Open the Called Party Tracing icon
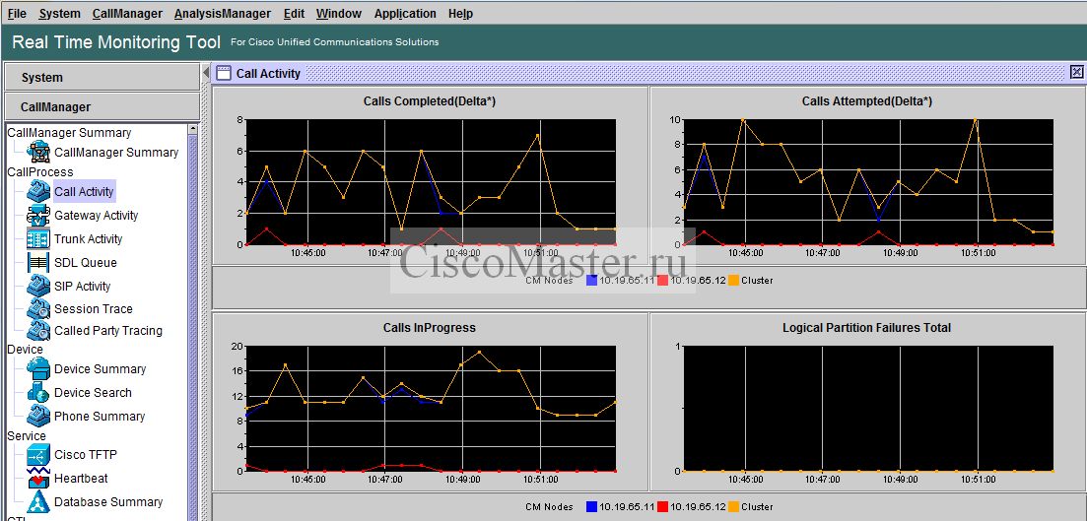Image resolution: width=1087 pixels, height=521 pixels. 38,331
